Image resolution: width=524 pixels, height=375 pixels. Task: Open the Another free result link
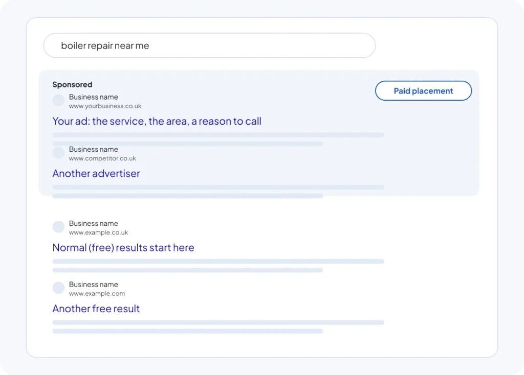96,309
